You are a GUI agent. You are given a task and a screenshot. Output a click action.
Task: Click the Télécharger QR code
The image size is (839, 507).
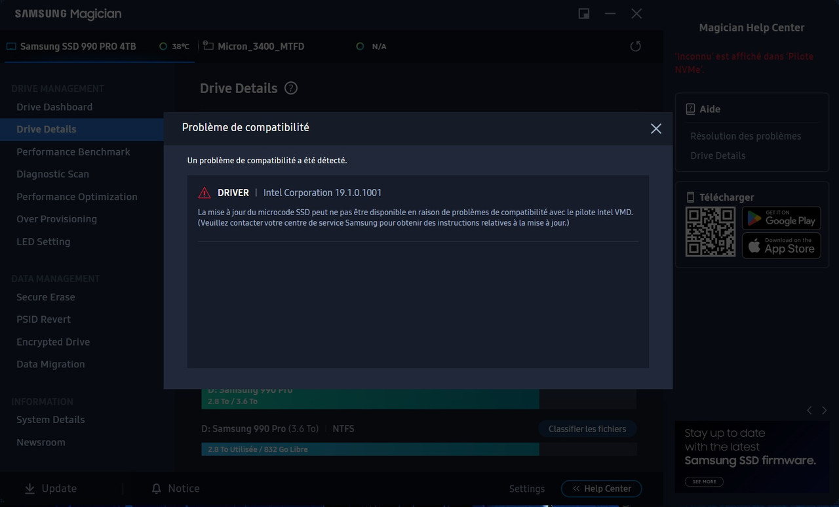(x=711, y=232)
